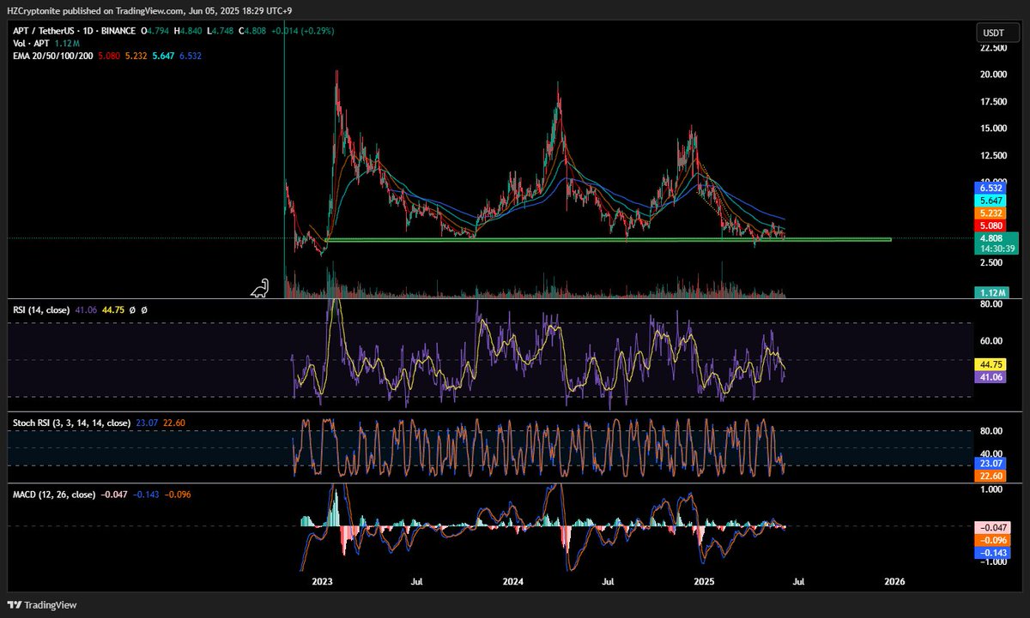Click the 2025 label on time axis
Screen dimensions: 1030x618
click(704, 581)
